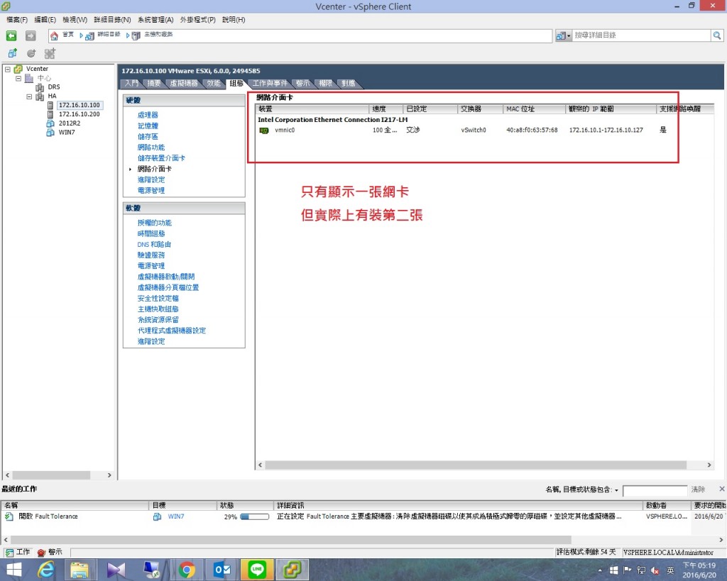Click the WIN7 target in recent tasks
Image resolution: width=727 pixels, height=581 pixels.
click(176, 516)
